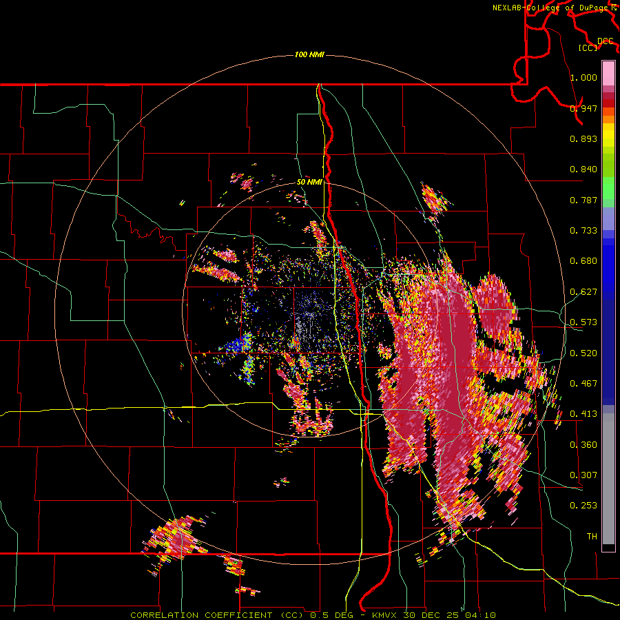The image size is (620, 620).
Task: Click the 0.840 legend value
Action: pyautogui.click(x=583, y=169)
